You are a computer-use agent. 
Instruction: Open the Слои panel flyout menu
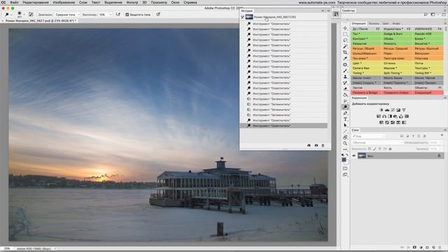point(445,130)
